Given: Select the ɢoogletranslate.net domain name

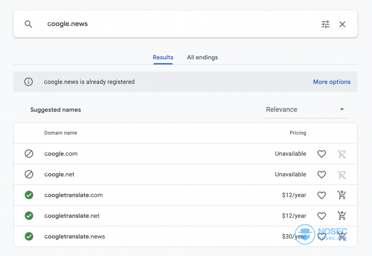Looking at the screenshot, I should [x=72, y=216].
